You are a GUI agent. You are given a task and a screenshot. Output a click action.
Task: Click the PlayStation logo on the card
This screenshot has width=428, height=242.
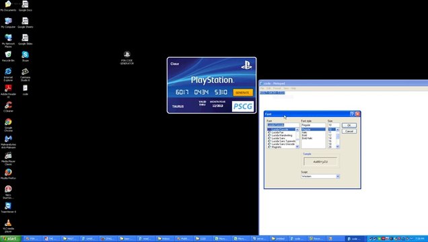pyautogui.click(x=246, y=65)
